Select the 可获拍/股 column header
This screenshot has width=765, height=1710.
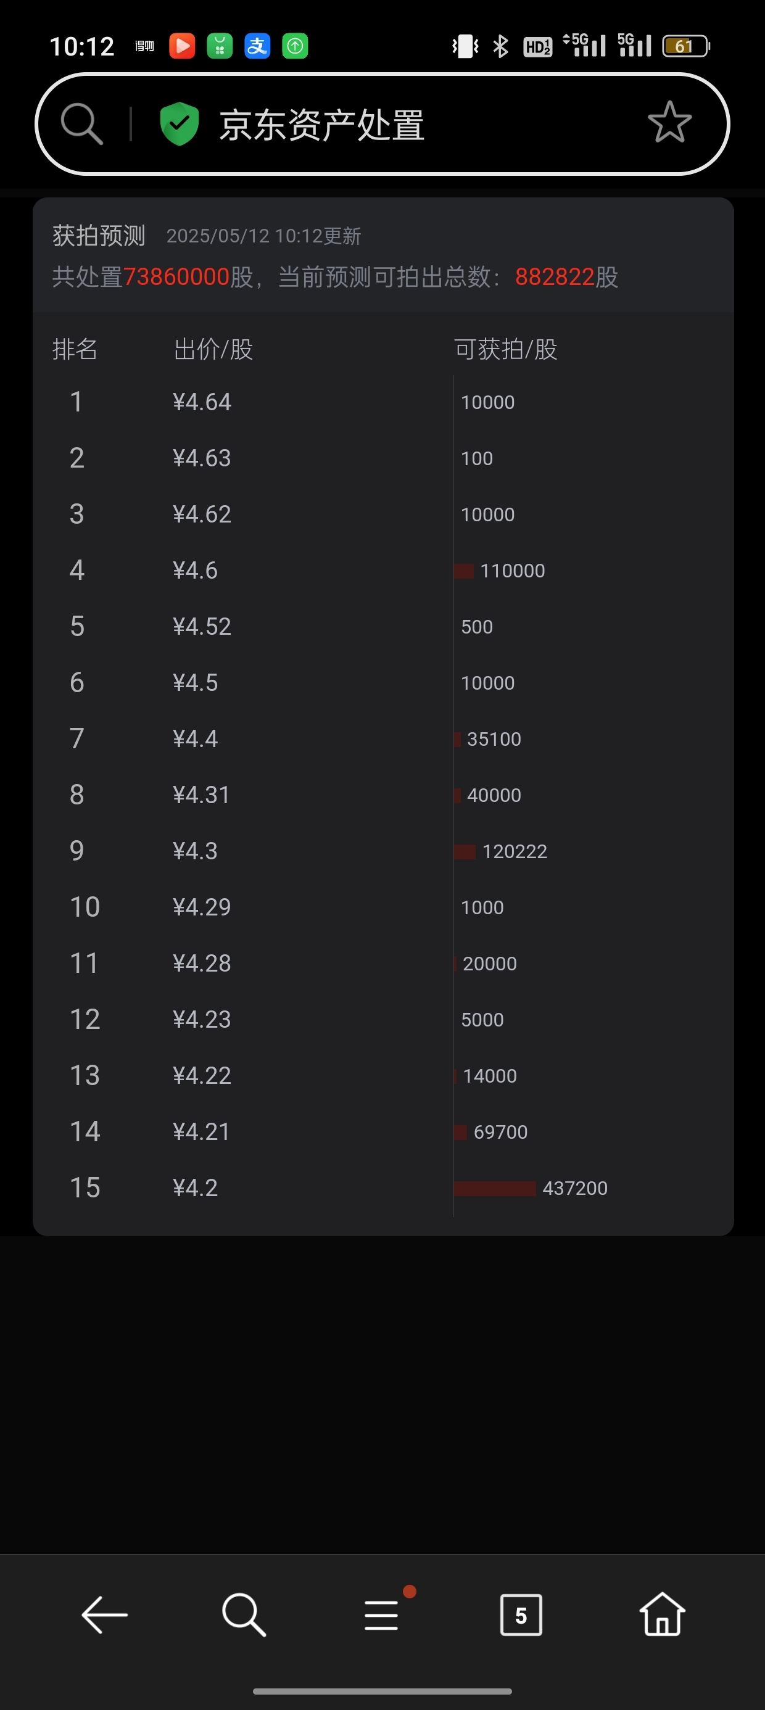pyautogui.click(x=505, y=349)
